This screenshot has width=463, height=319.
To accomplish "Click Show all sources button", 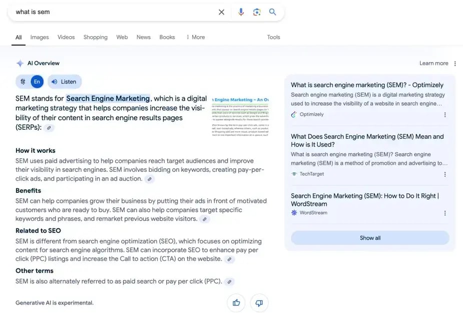I will point(370,238).
